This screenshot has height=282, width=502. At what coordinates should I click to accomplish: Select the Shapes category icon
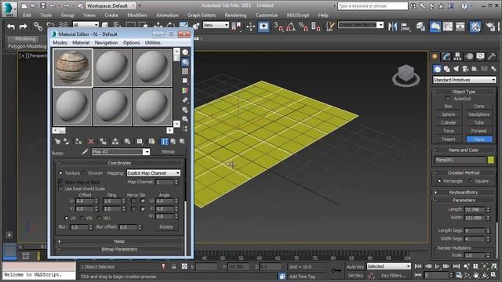446,69
